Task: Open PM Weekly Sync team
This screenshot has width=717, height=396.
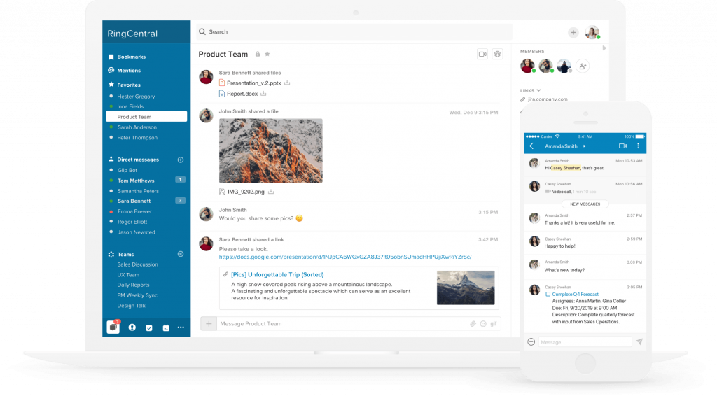Action: tap(137, 295)
